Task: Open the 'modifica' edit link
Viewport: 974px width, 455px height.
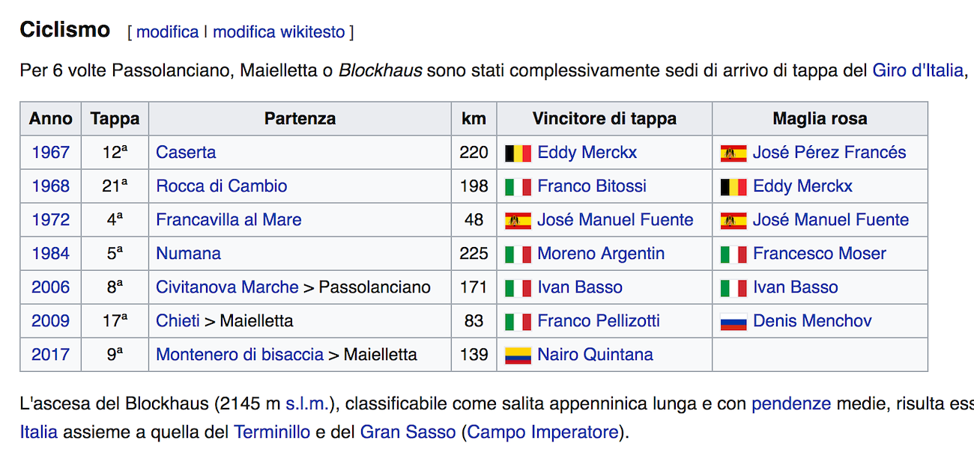Action: (x=167, y=32)
